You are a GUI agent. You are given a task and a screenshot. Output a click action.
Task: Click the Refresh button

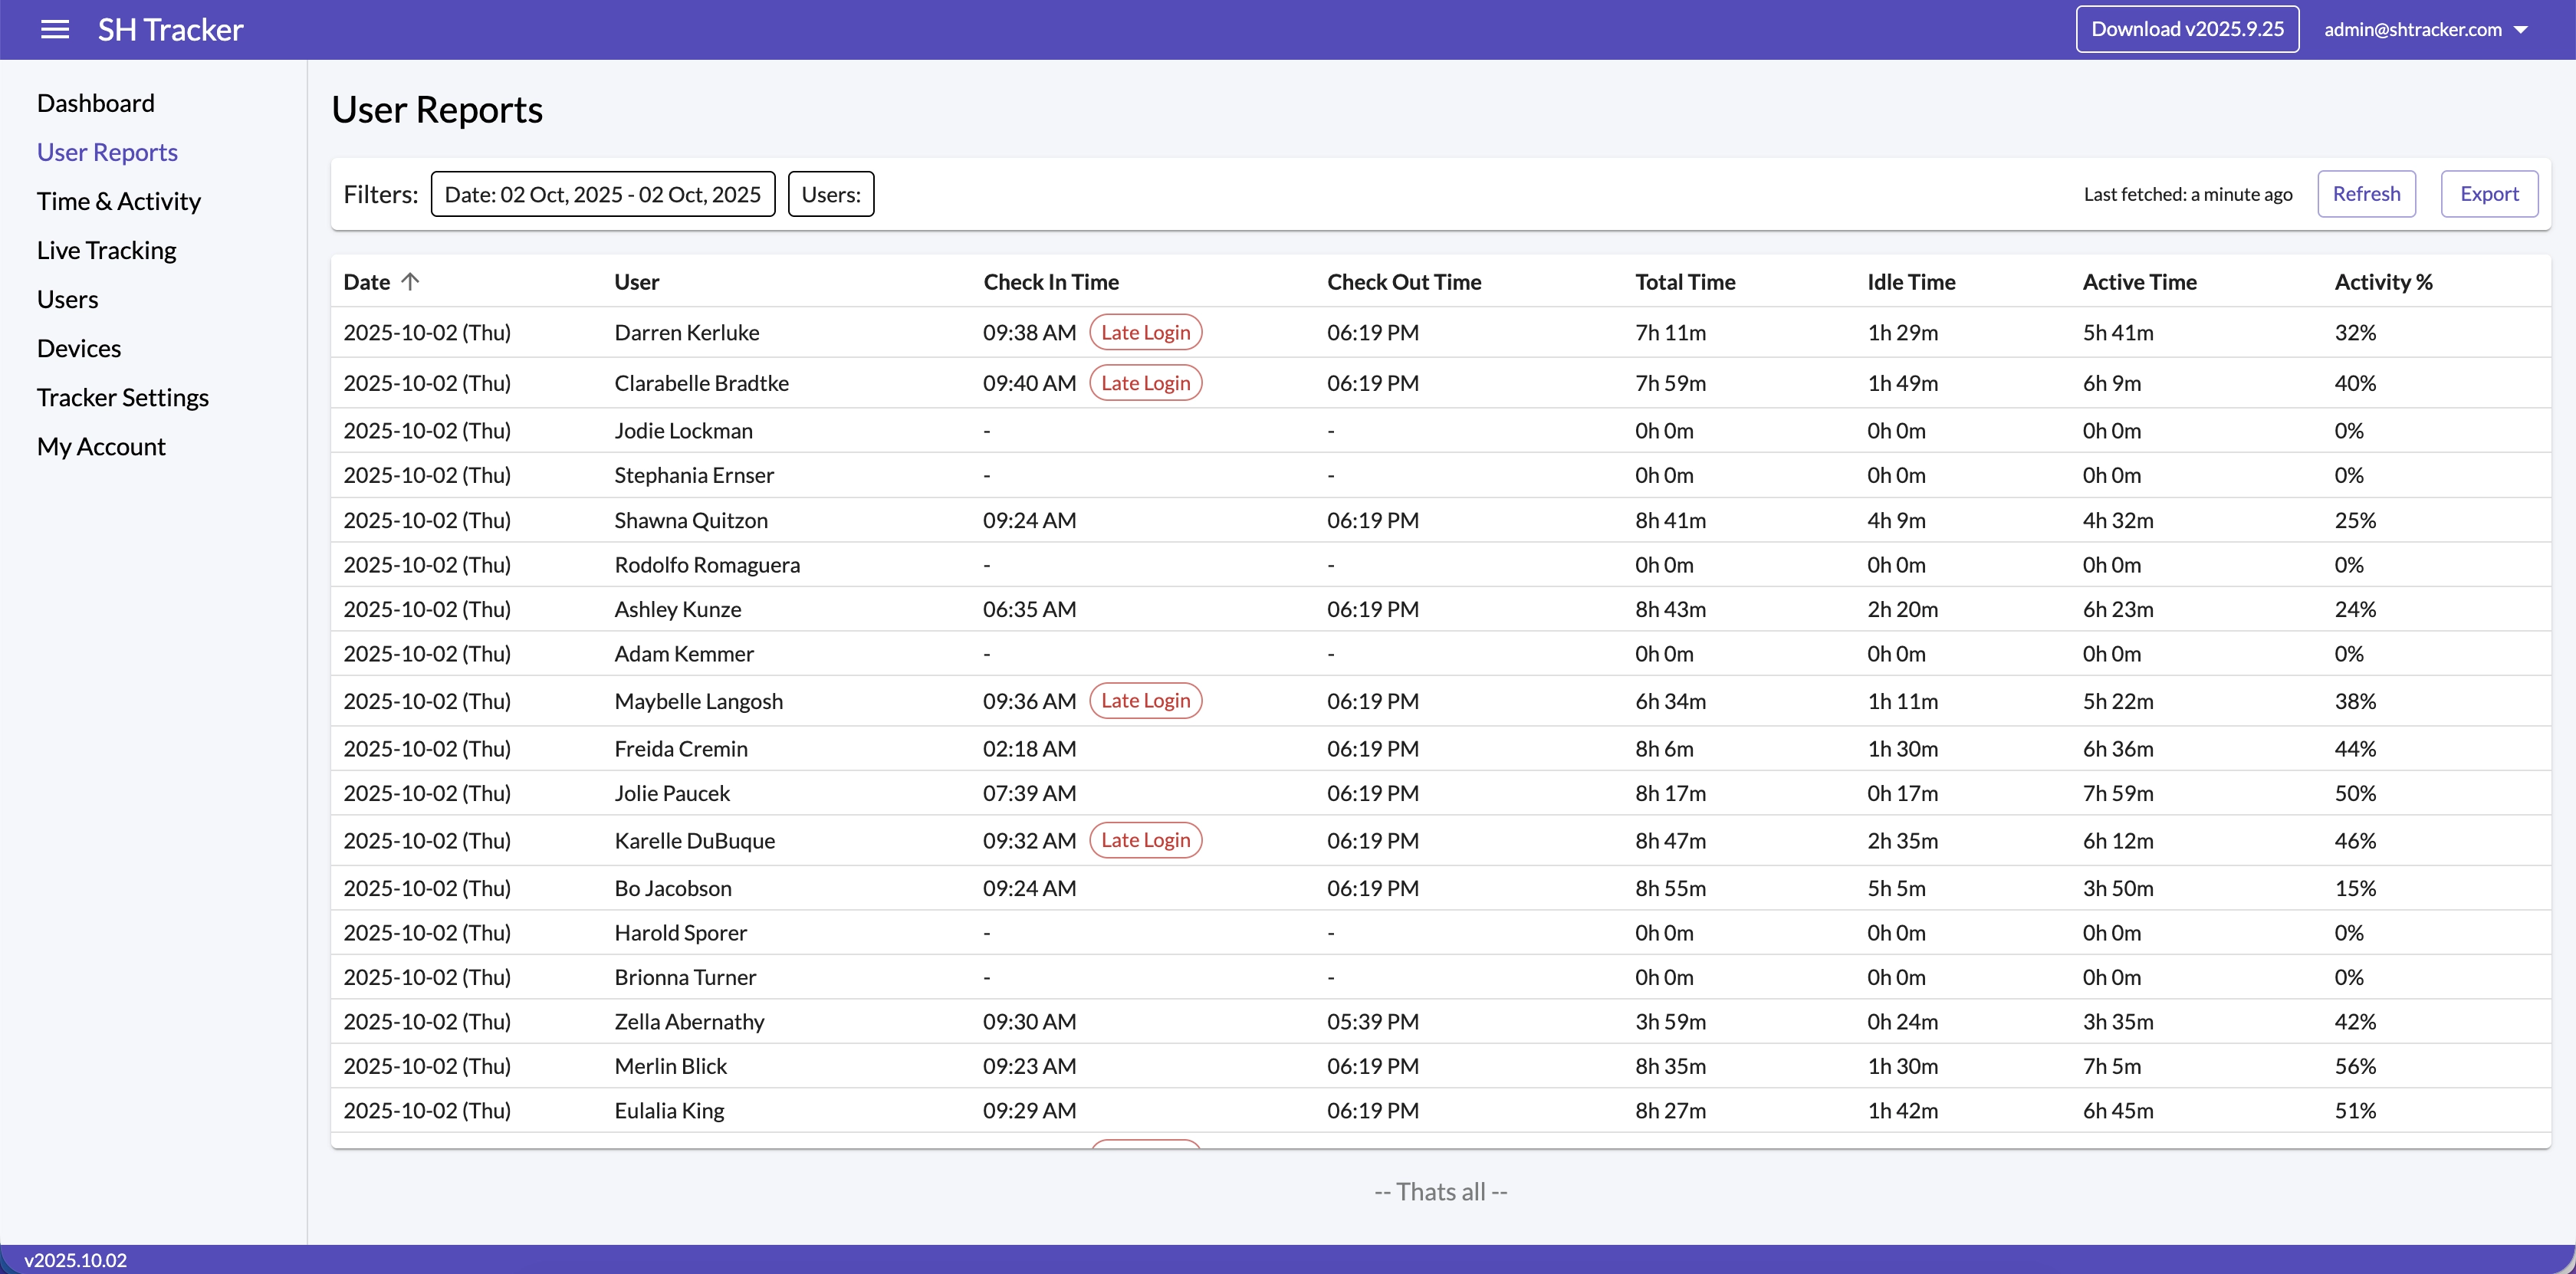2365,194
